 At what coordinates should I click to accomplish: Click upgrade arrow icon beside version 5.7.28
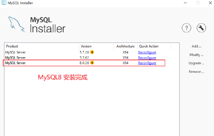92,52
